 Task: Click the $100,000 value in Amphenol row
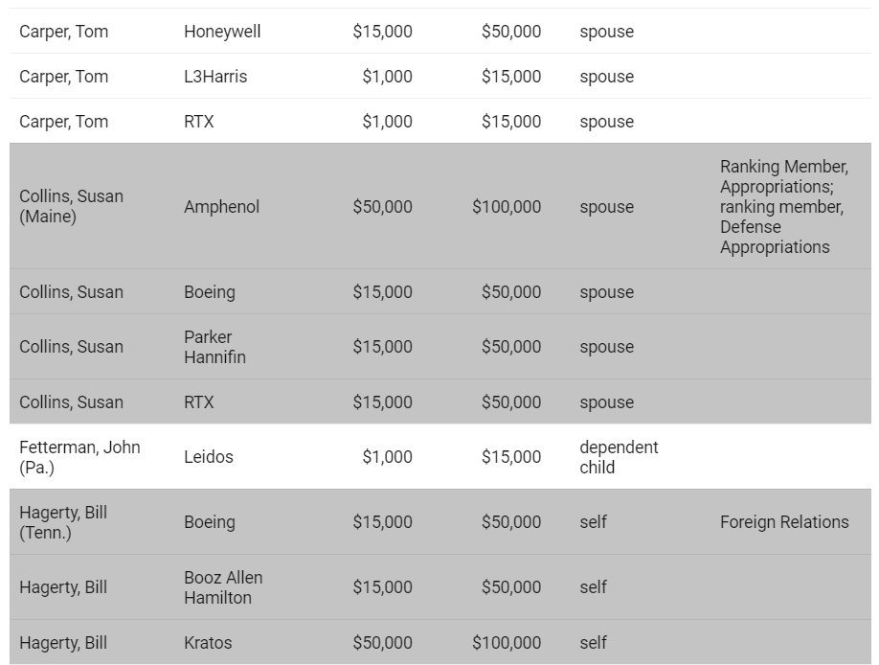pos(507,207)
